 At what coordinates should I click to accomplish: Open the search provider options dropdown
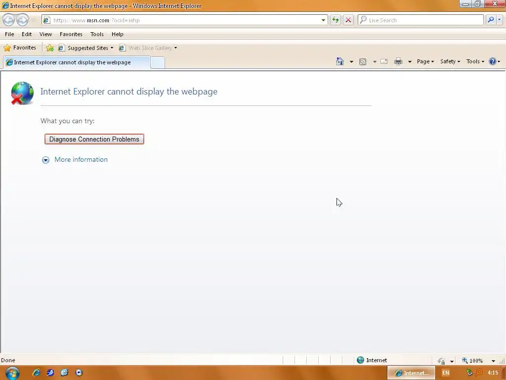[x=499, y=20]
